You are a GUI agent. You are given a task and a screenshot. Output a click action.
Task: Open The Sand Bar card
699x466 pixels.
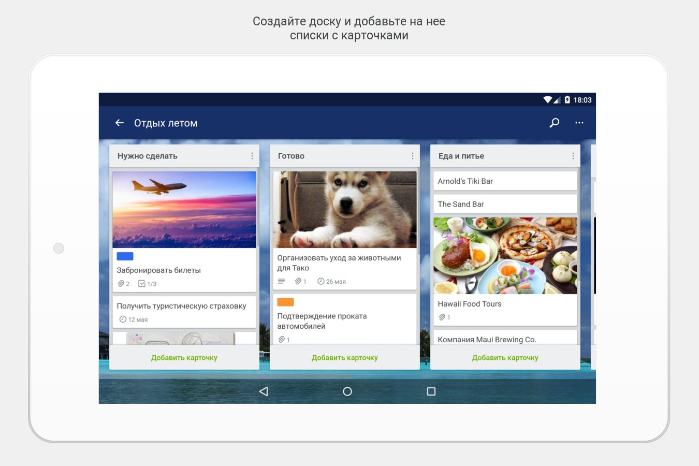tap(505, 204)
